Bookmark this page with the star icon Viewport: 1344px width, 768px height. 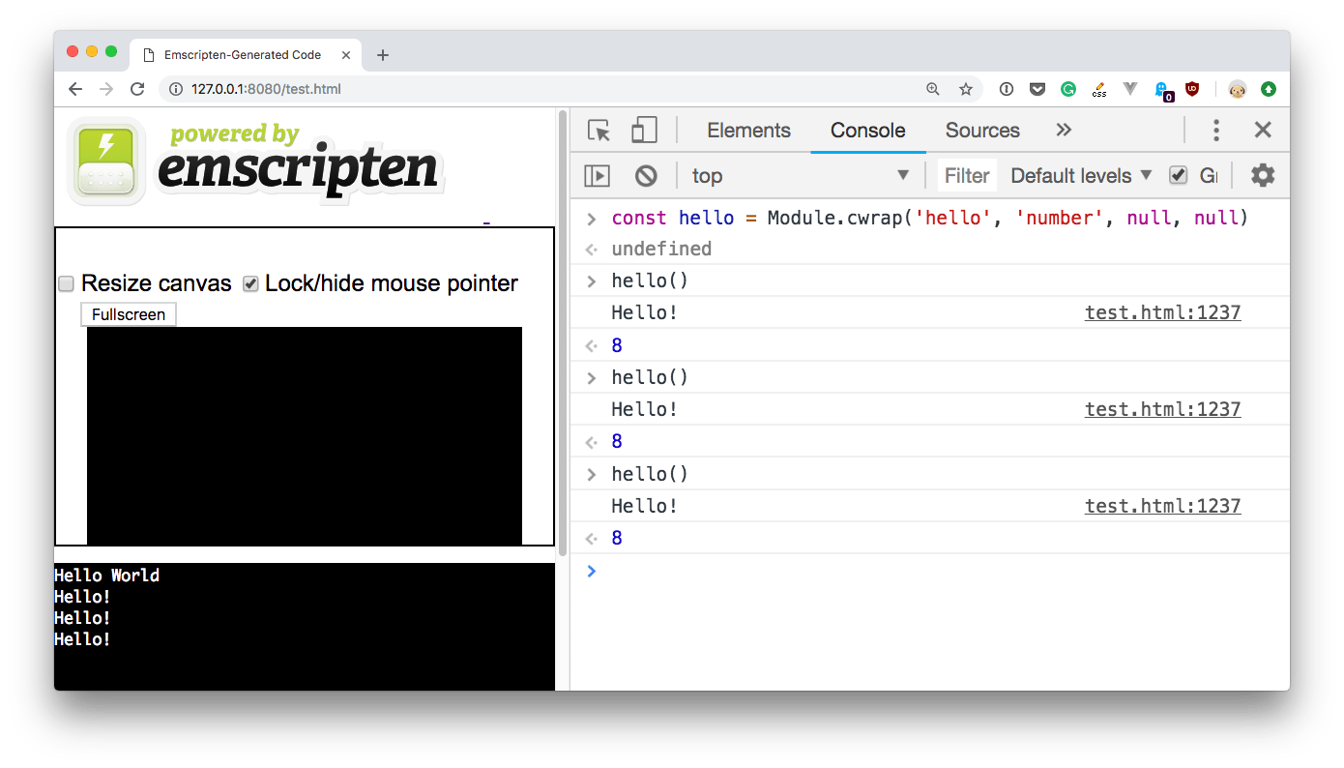click(x=965, y=89)
